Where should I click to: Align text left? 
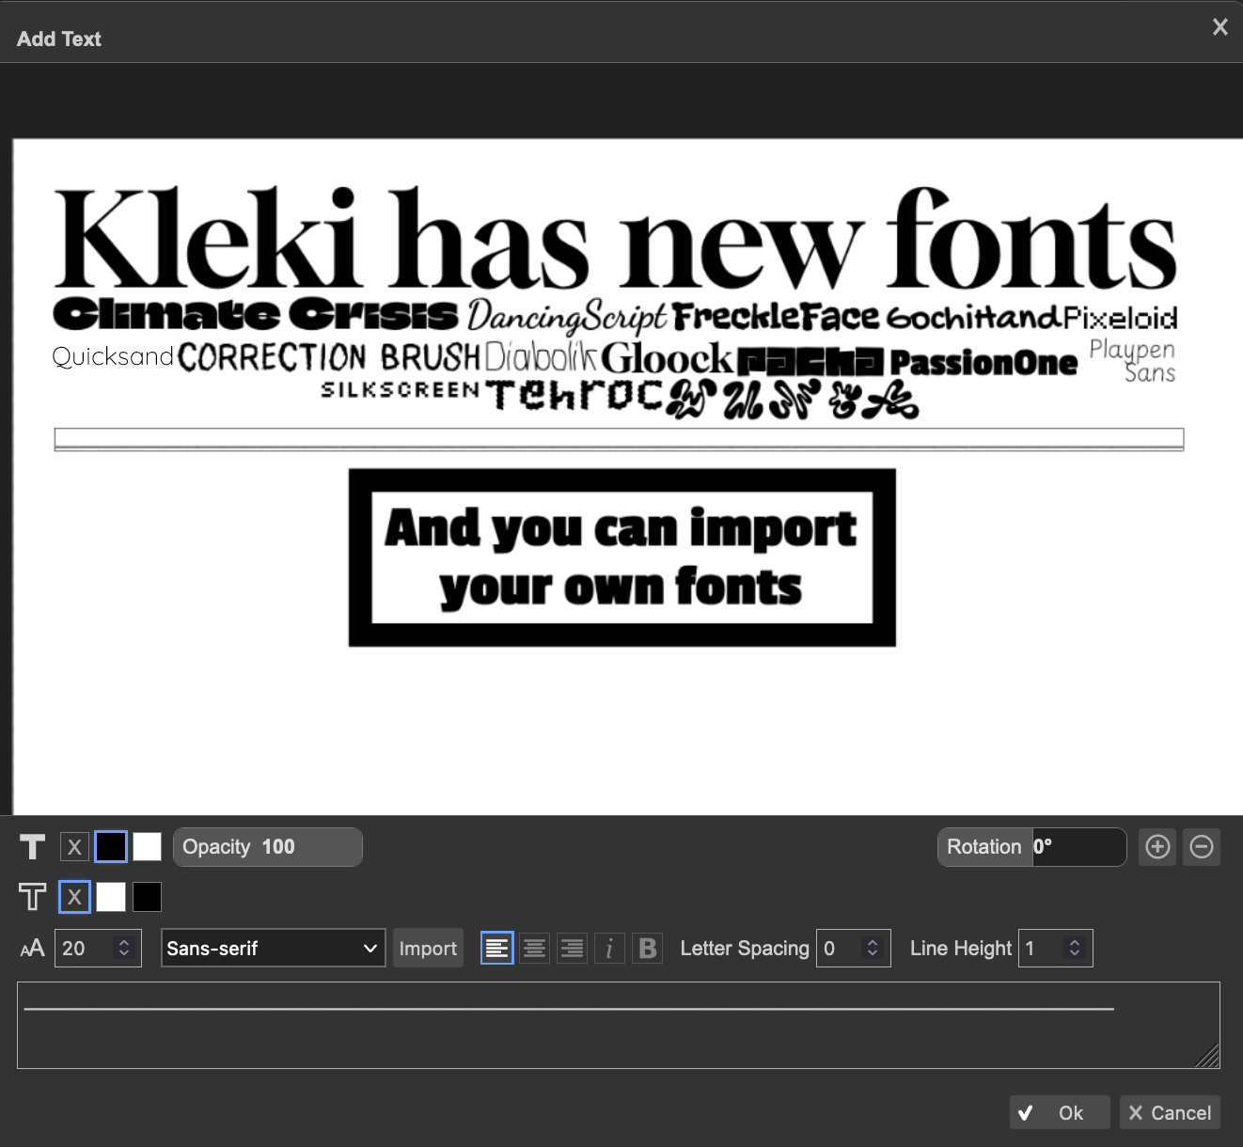[x=497, y=949]
